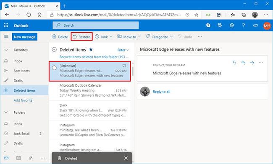Collapse navigation pane hamburger icon
The image size is (273, 164).
(x=6, y=36)
